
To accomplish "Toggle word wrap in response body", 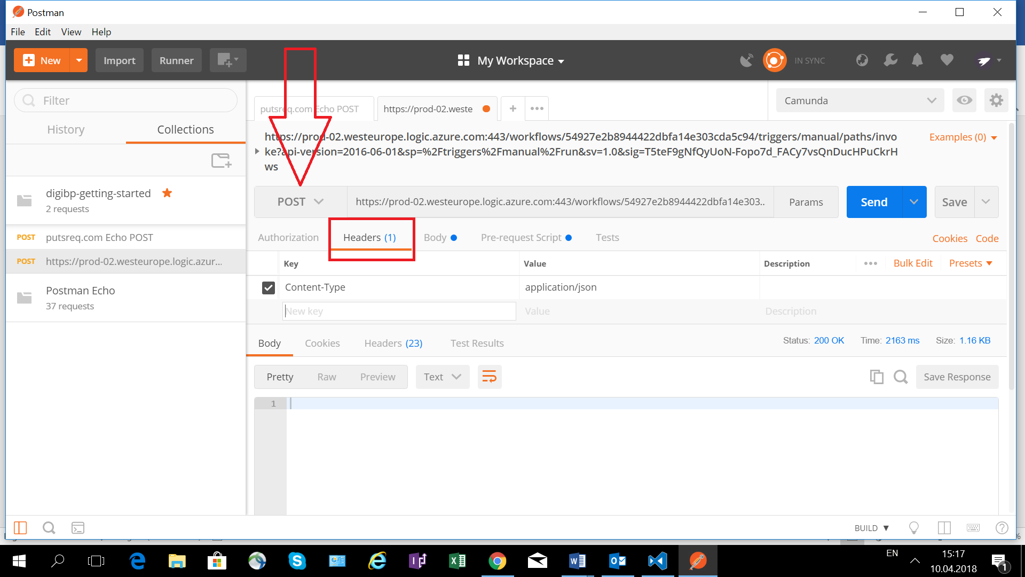I will point(489,377).
